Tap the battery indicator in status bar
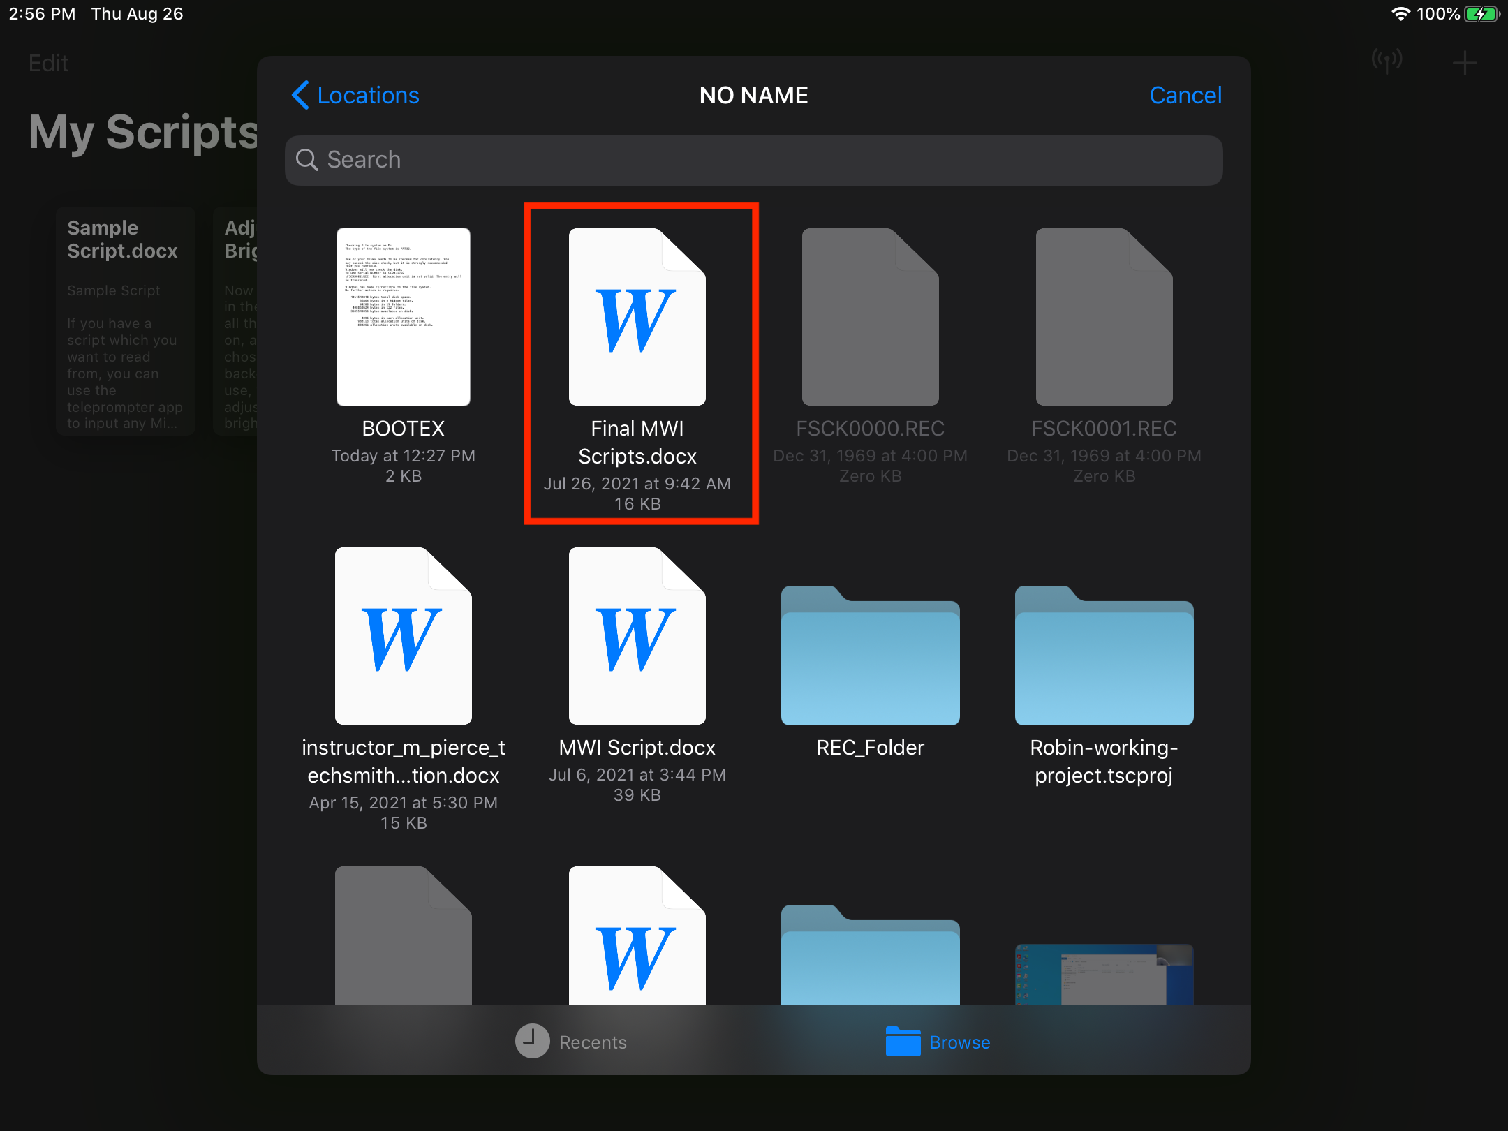Image resolution: width=1508 pixels, height=1131 pixels. coord(1480,14)
